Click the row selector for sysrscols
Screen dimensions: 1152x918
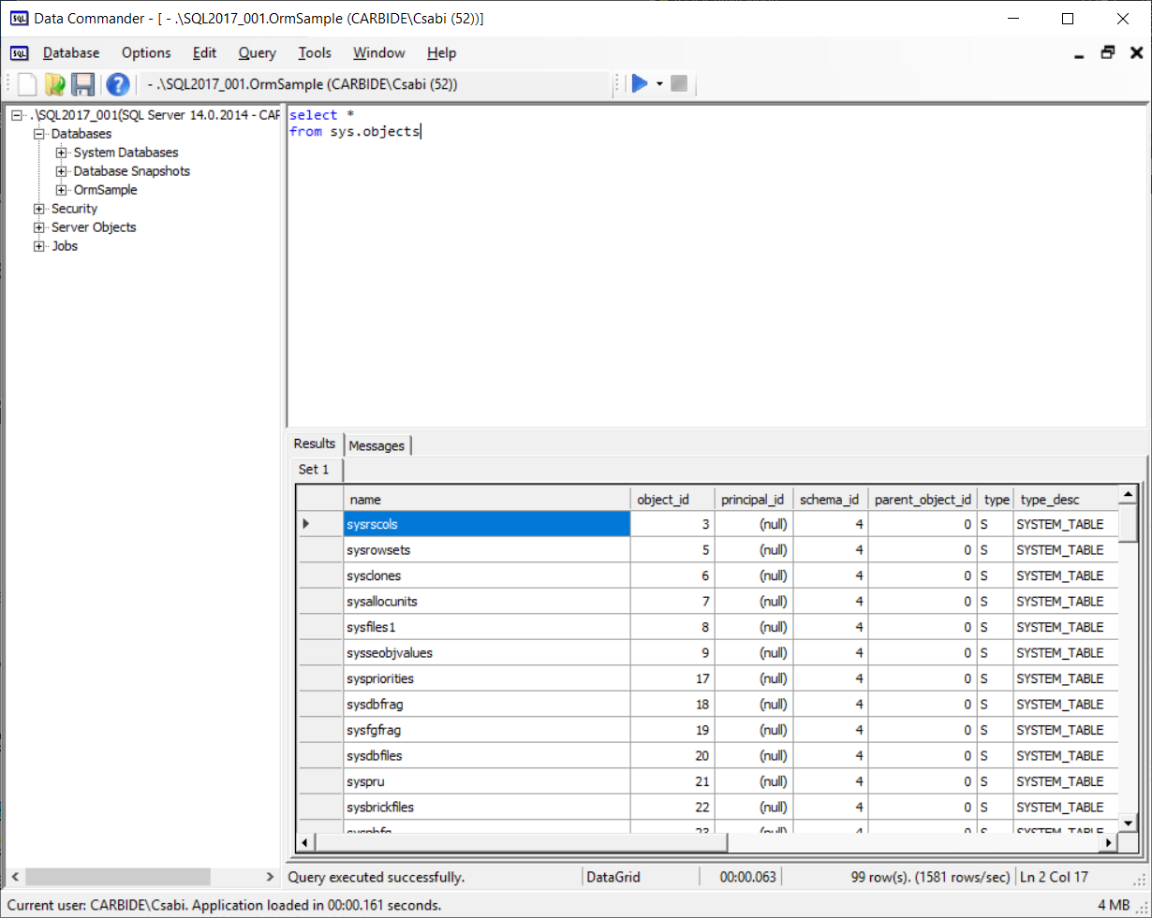(x=320, y=524)
